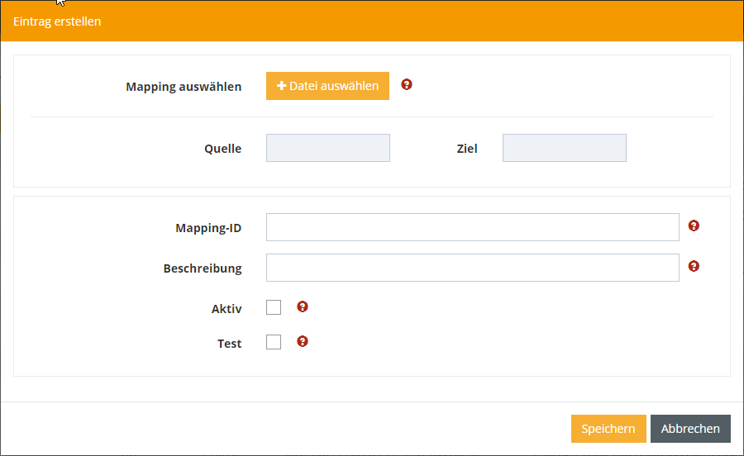Click the 'Mapping-ID' label text
This screenshot has height=456, width=744.
click(208, 228)
